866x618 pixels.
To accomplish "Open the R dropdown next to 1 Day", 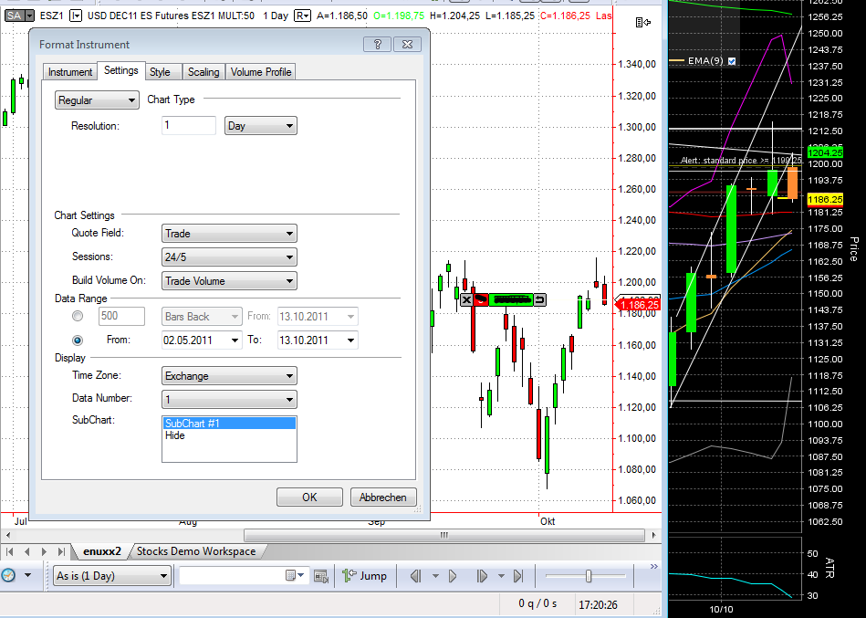I will [x=302, y=16].
